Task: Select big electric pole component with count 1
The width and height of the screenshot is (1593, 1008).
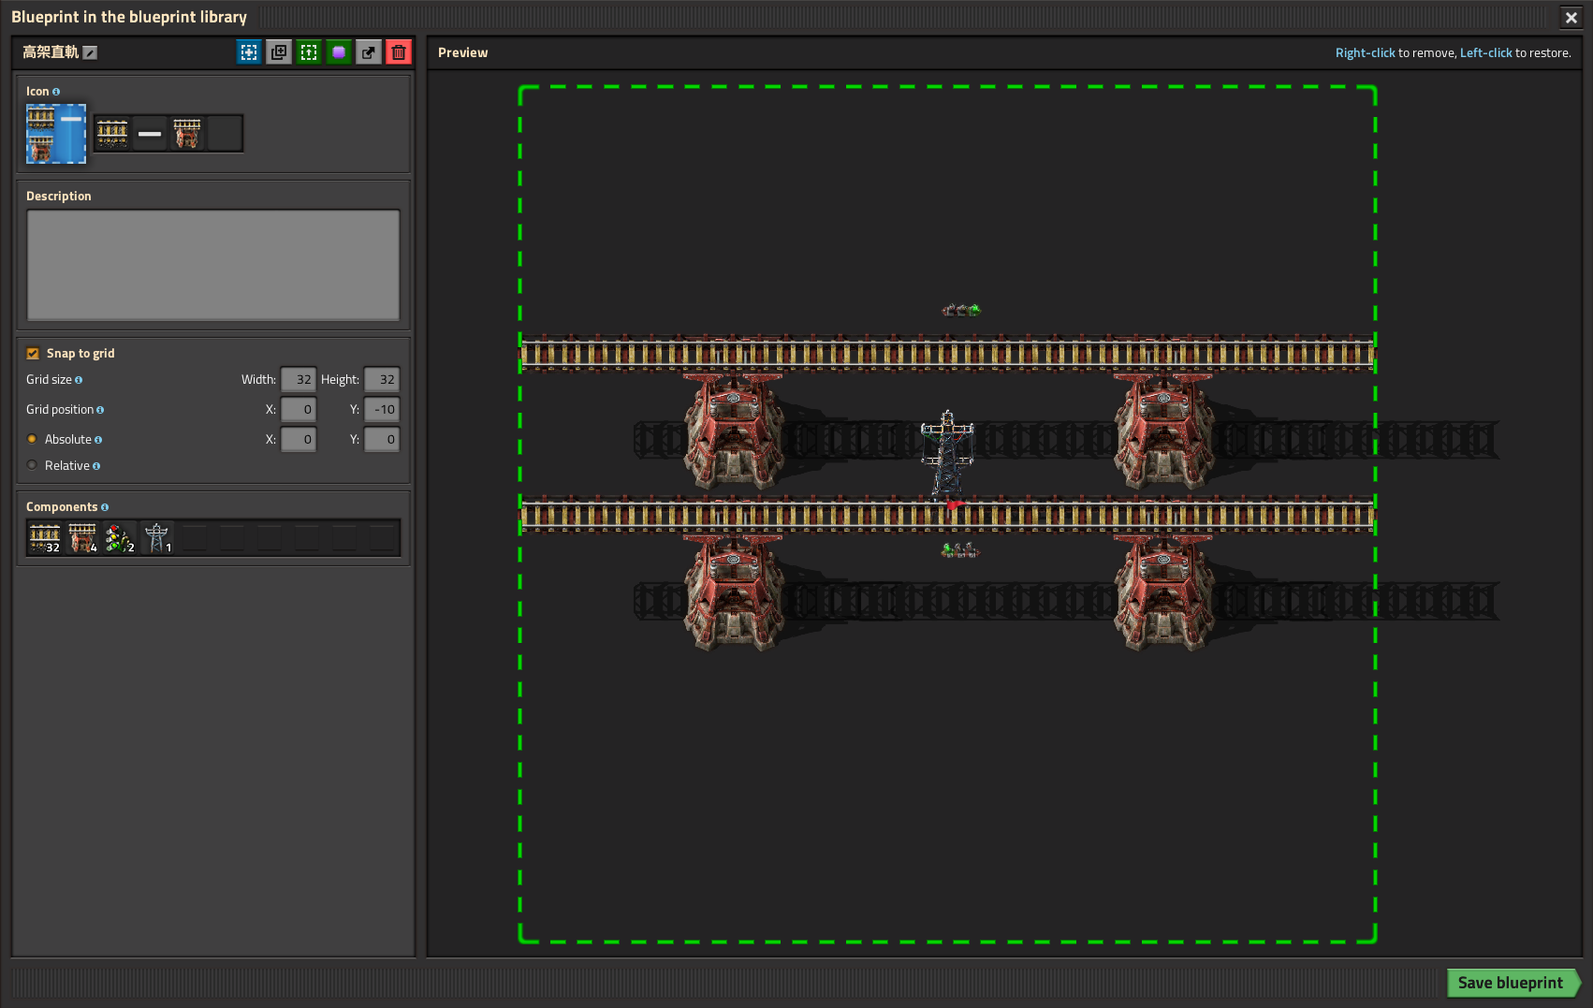Action: point(157,538)
